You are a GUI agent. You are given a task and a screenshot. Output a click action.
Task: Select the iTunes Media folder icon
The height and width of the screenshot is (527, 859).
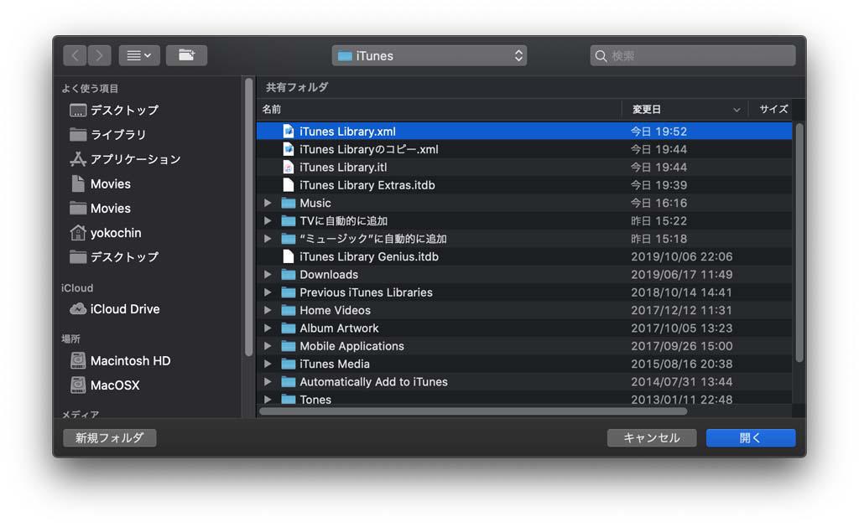[x=289, y=364]
